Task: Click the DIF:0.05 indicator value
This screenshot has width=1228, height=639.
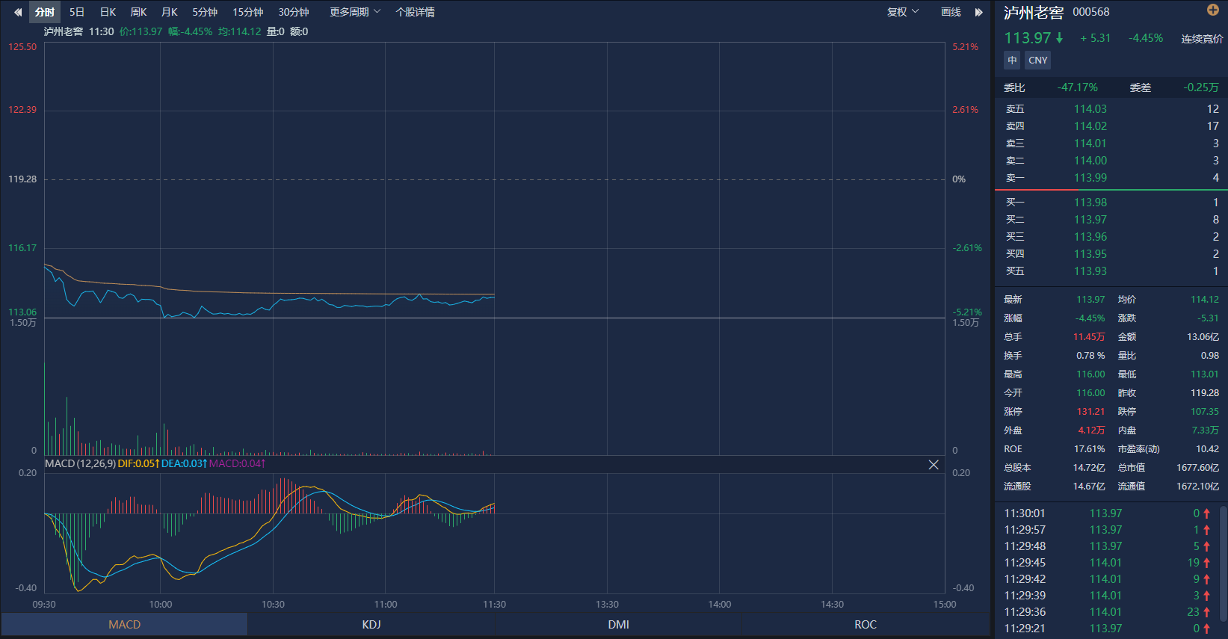Action: point(138,464)
